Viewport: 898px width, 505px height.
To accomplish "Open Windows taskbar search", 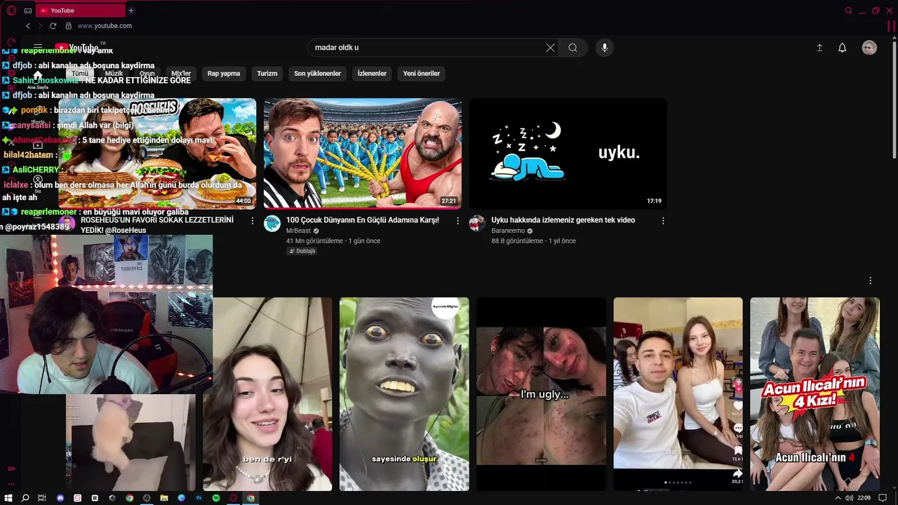I will 25,498.
